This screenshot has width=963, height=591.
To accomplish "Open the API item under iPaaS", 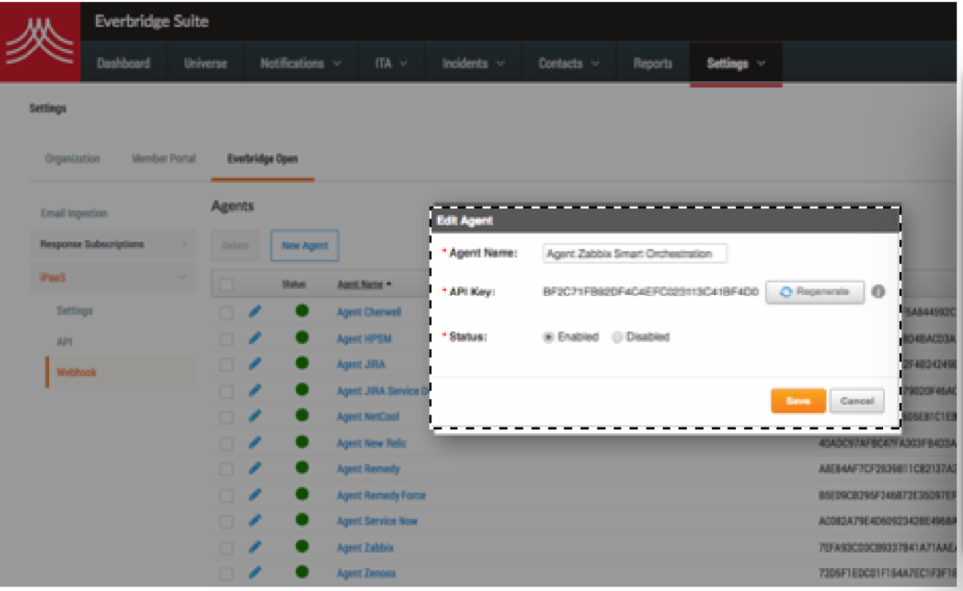I will pyautogui.click(x=65, y=342).
